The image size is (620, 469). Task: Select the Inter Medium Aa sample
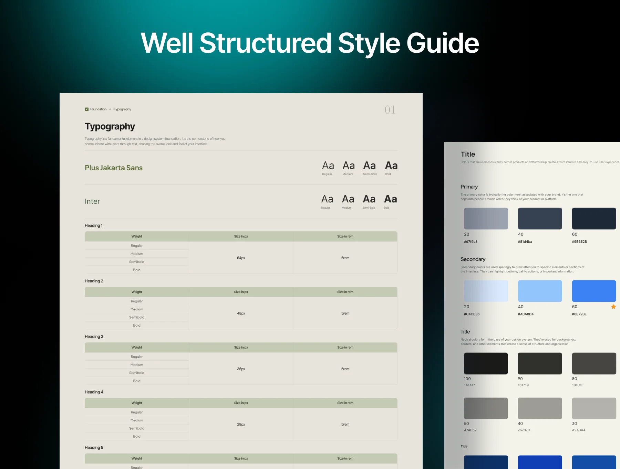click(x=348, y=199)
